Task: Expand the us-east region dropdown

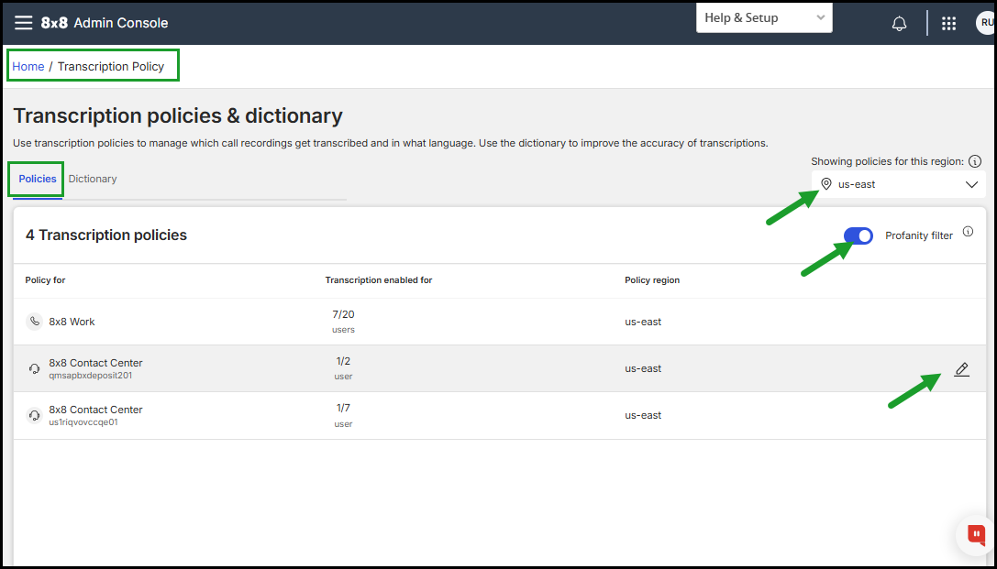Action: (899, 184)
